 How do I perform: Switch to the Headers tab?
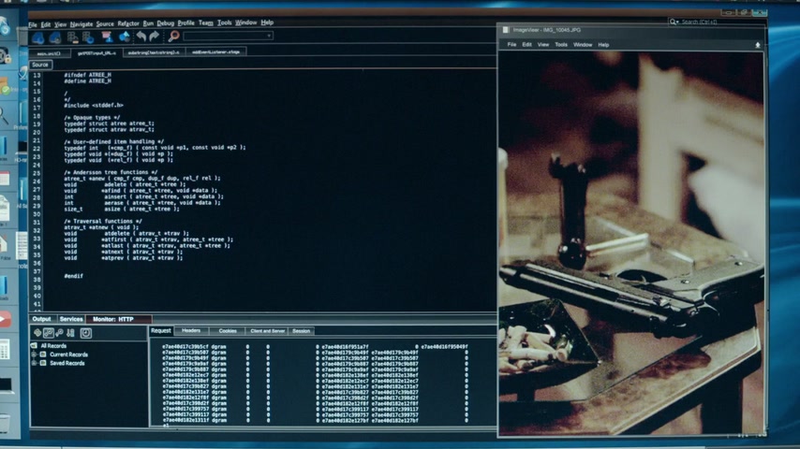pyautogui.click(x=190, y=330)
